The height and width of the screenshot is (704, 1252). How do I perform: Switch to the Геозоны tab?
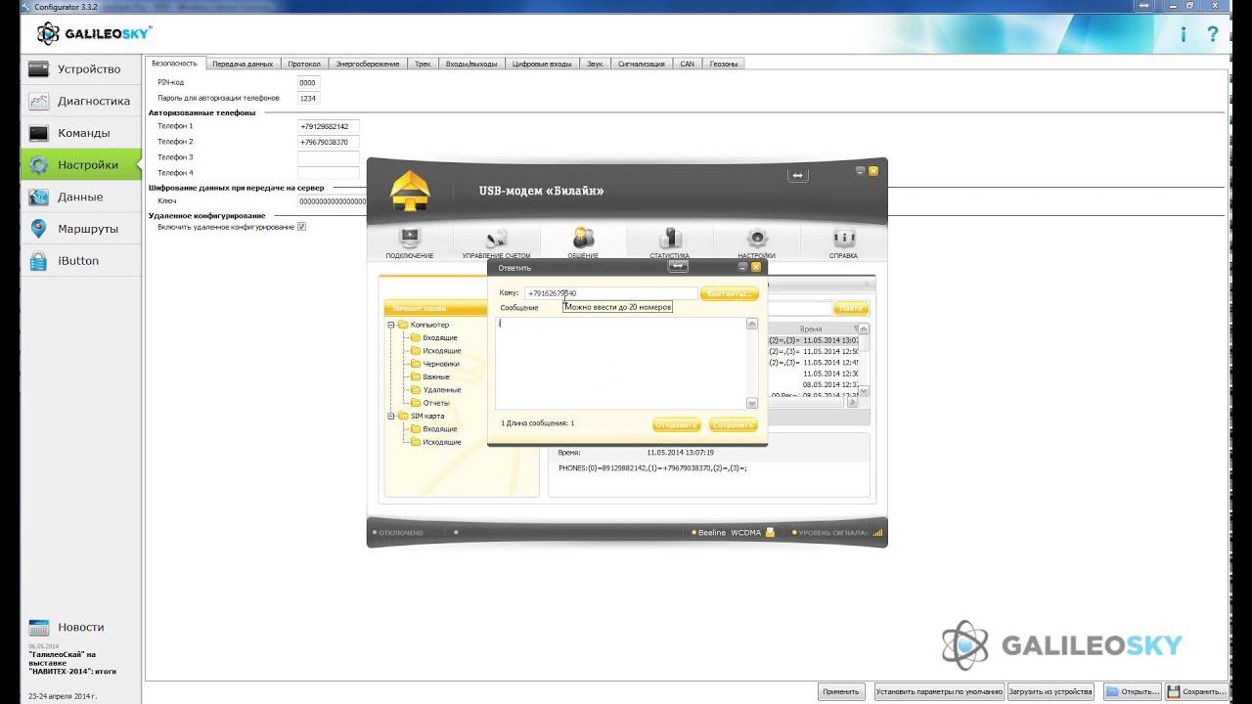[x=724, y=64]
